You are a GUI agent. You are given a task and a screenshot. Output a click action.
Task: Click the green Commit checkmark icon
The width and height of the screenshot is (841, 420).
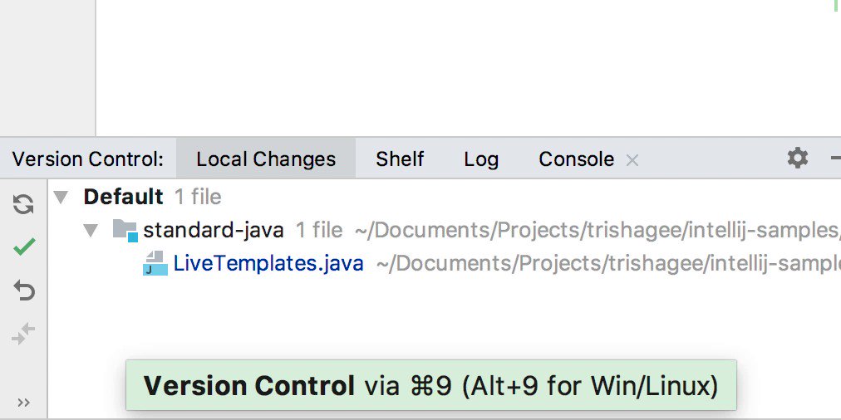(x=23, y=247)
